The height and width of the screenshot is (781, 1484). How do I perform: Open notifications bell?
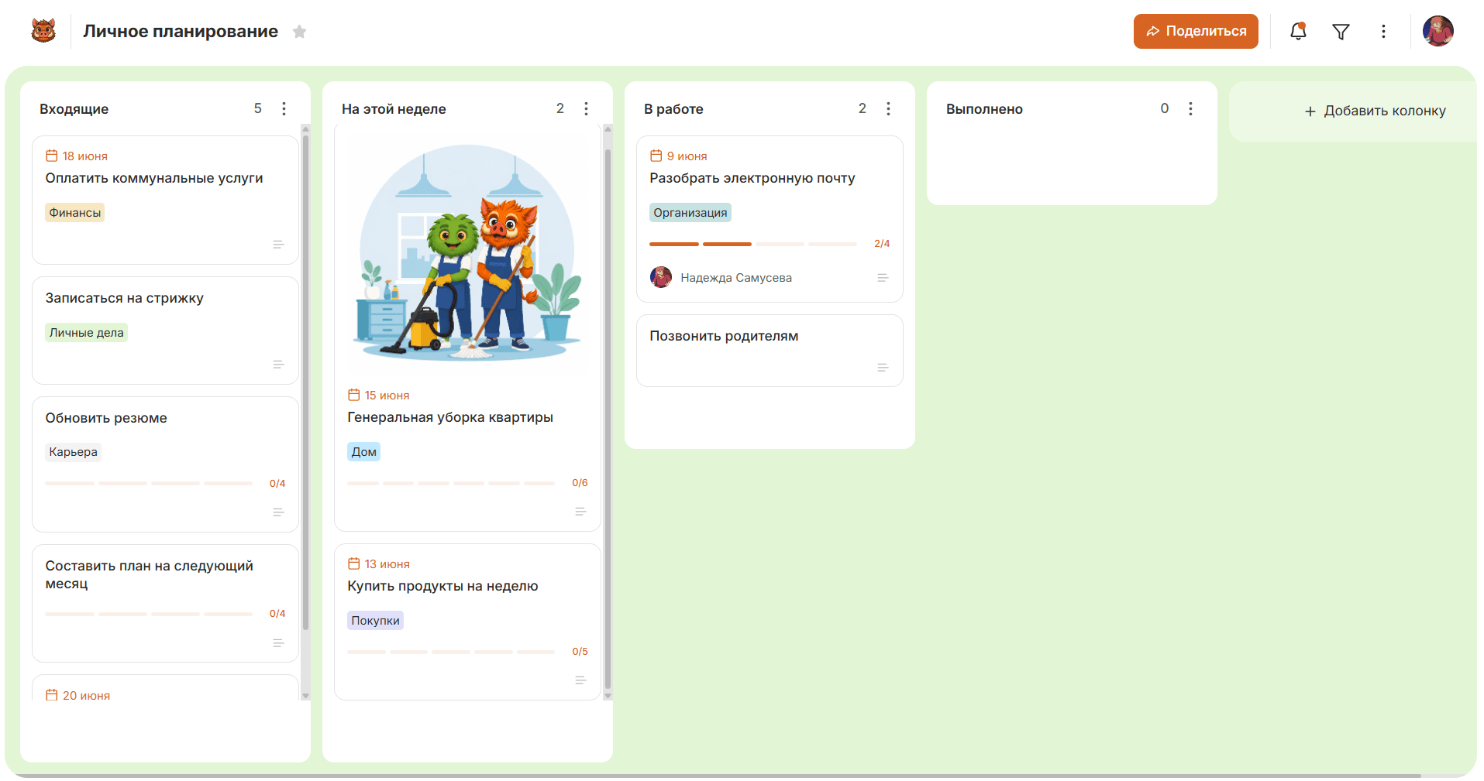click(1298, 31)
